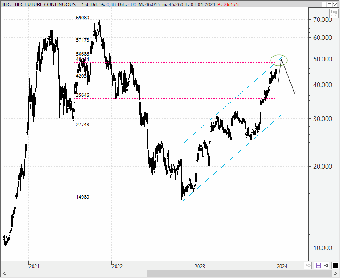
Task: Click the 60.000 price axis label
Action: tap(323, 38)
